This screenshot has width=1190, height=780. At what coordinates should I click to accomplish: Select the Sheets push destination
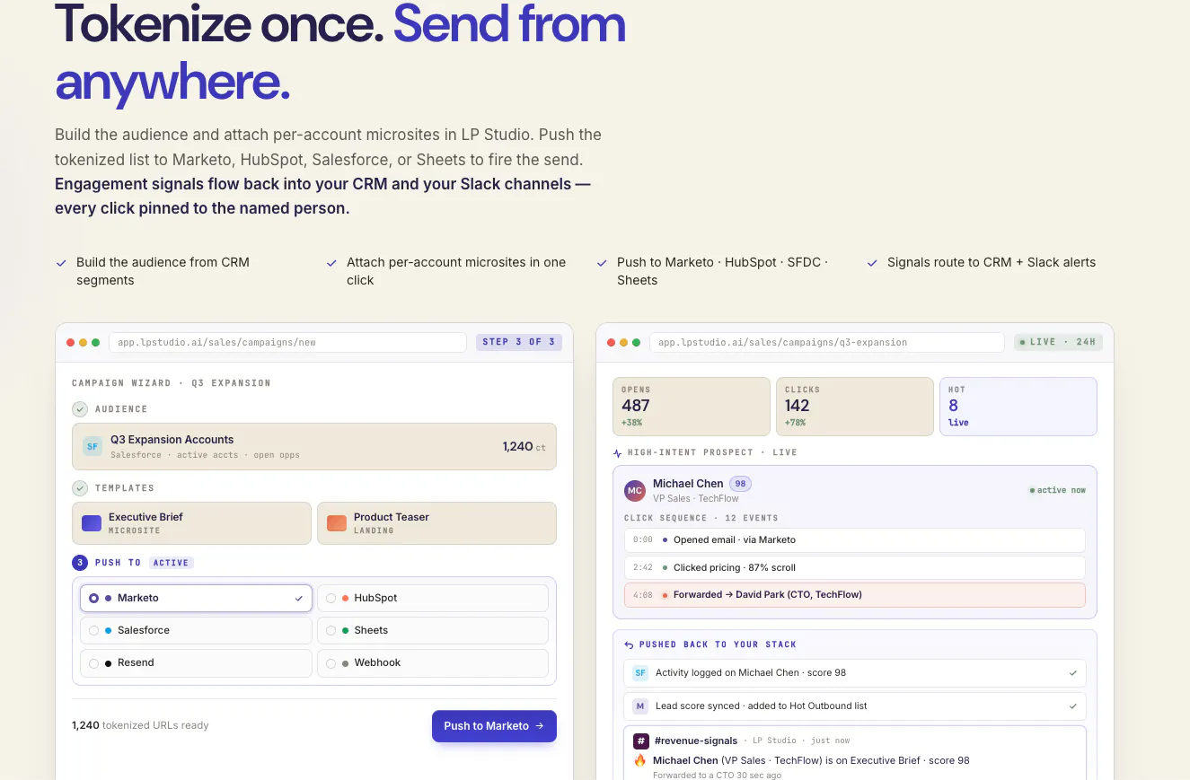[433, 630]
